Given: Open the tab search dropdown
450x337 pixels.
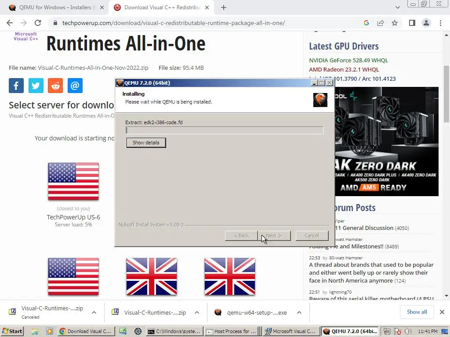Looking at the screenshot, I should [397, 7].
